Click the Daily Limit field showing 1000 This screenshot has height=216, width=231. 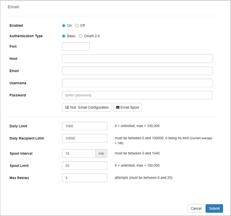[85, 126]
